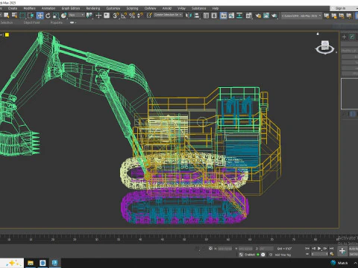358x268 pixels.
Task: Switch to the Object Paint ribbon tab
Action: click(32, 22)
